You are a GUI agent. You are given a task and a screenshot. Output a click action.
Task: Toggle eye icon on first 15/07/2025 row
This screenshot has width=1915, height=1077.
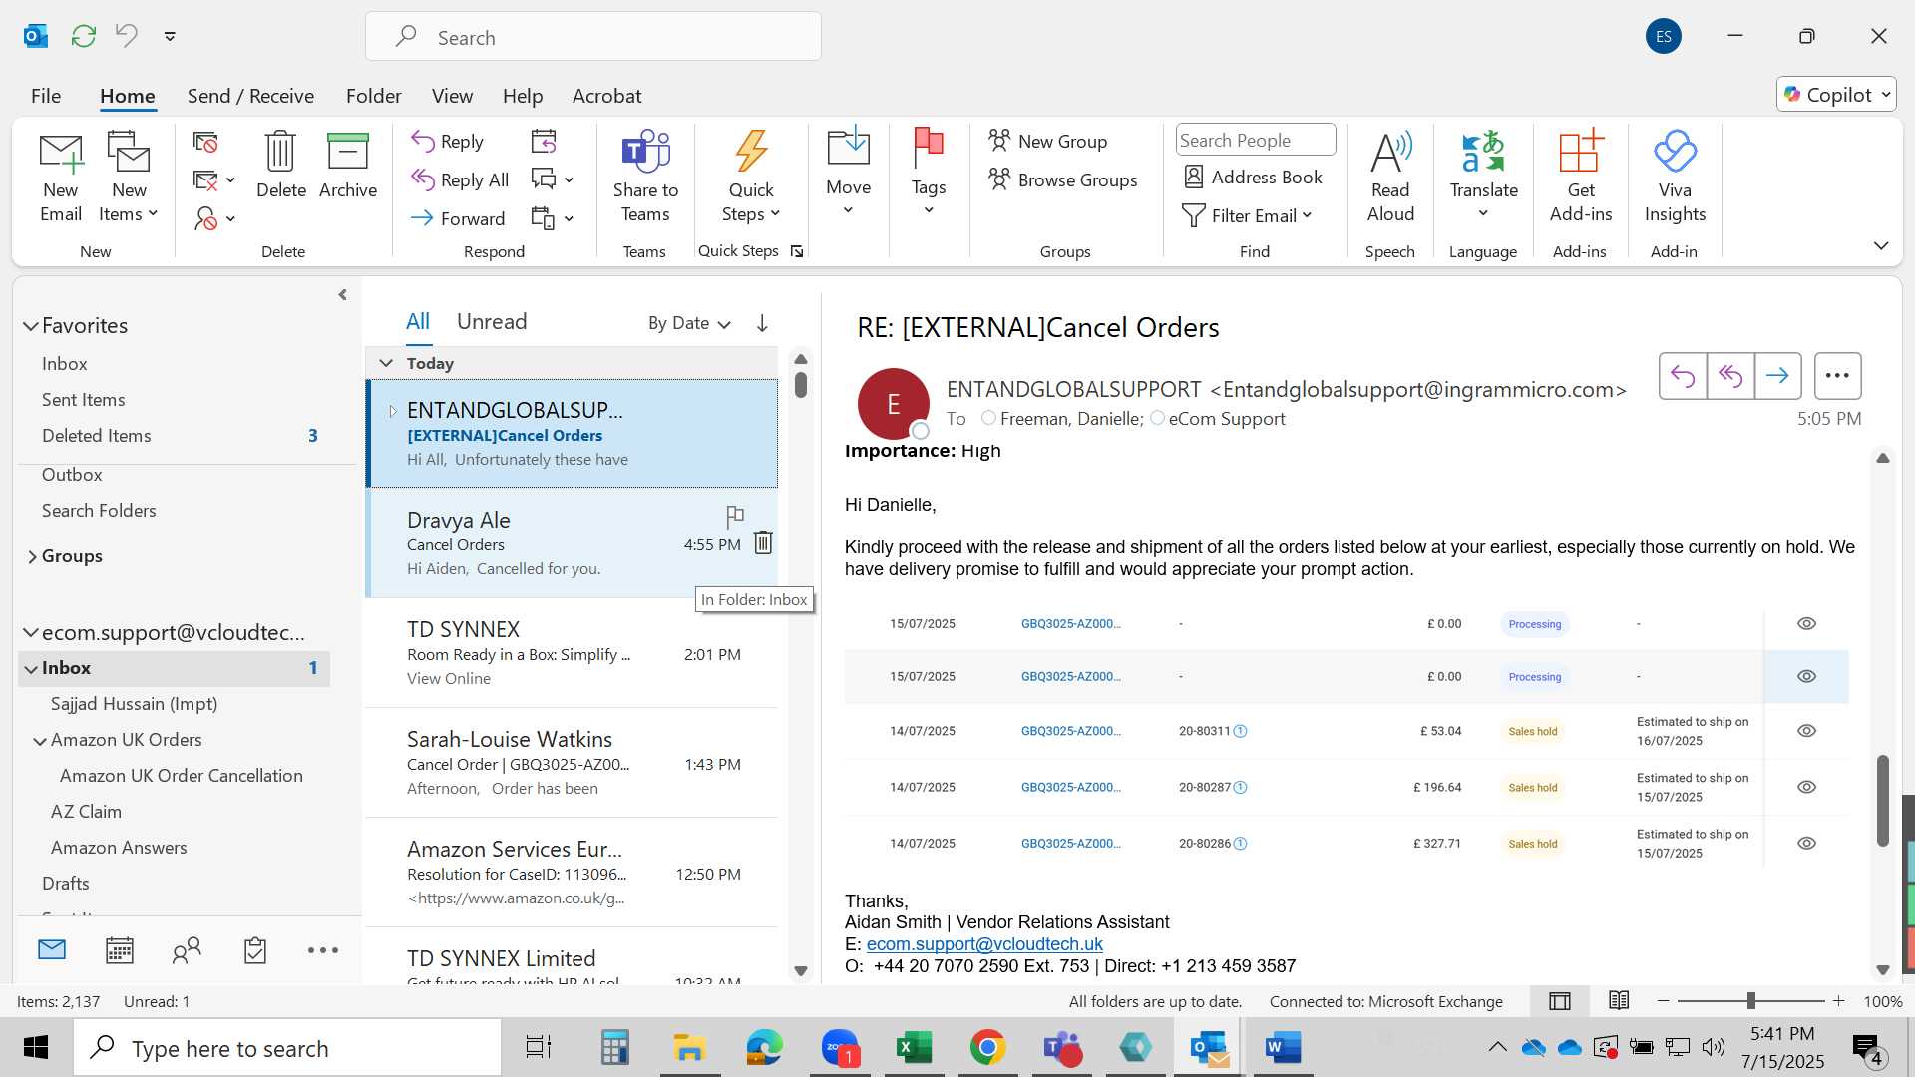(1806, 624)
